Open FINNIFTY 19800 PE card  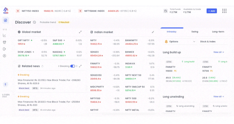[181, 71]
